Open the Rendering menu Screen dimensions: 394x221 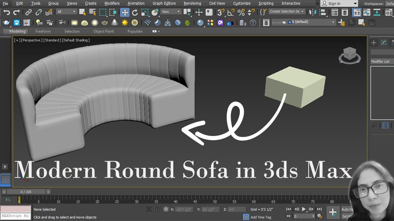pos(192,3)
